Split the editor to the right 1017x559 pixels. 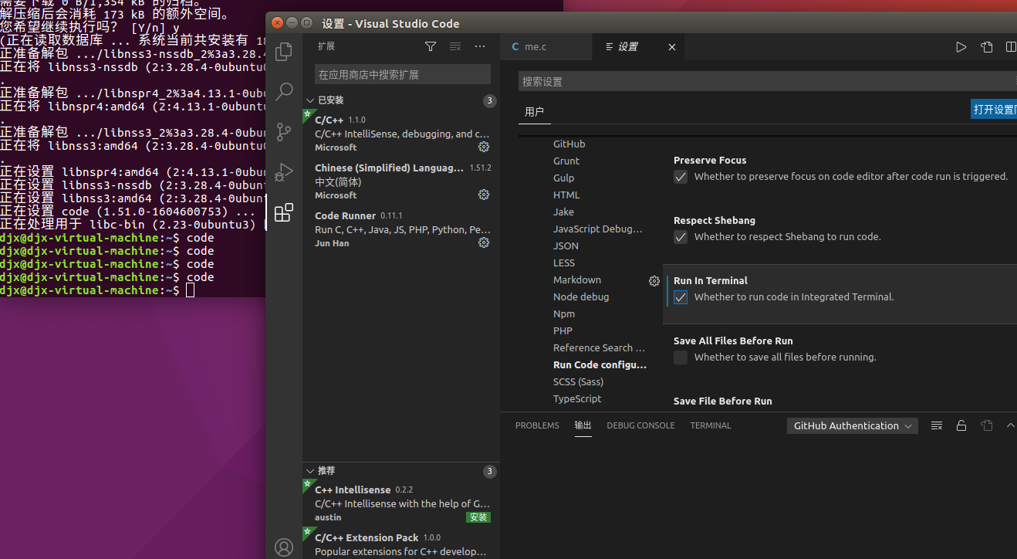[x=1011, y=47]
